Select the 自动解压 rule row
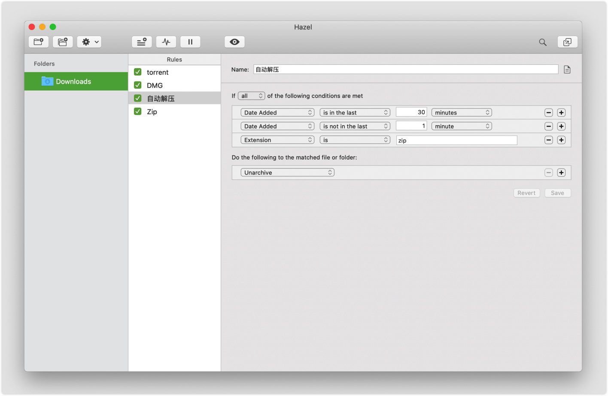Viewport: 608px width, 396px height. 174,98
